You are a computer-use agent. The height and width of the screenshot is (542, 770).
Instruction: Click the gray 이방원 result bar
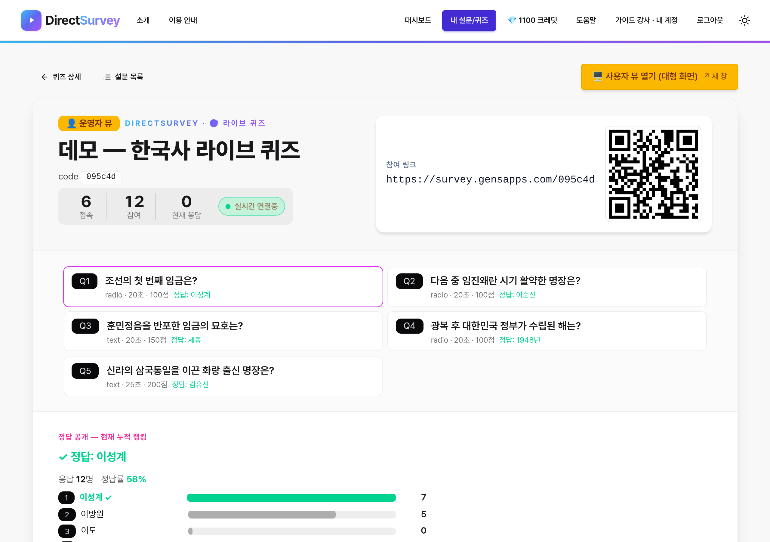[262, 514]
